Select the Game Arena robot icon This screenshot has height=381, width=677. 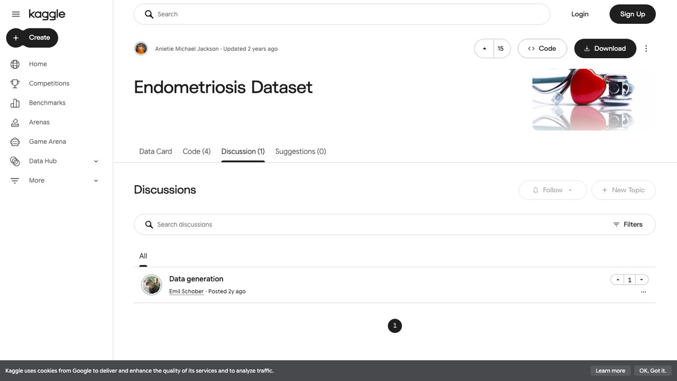(x=15, y=142)
